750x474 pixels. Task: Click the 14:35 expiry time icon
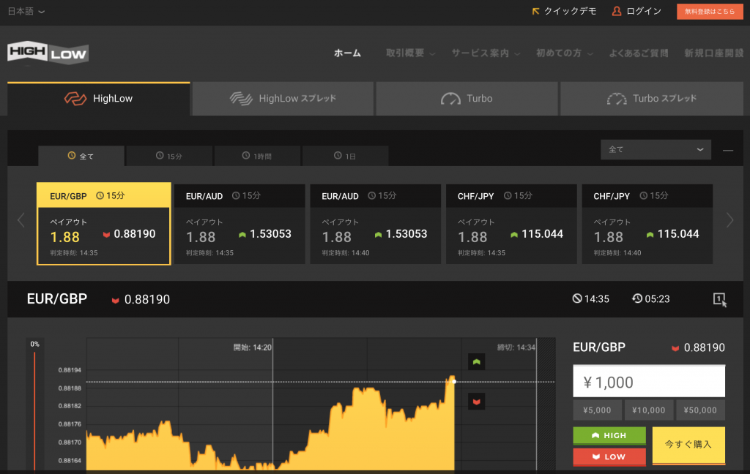coord(577,298)
